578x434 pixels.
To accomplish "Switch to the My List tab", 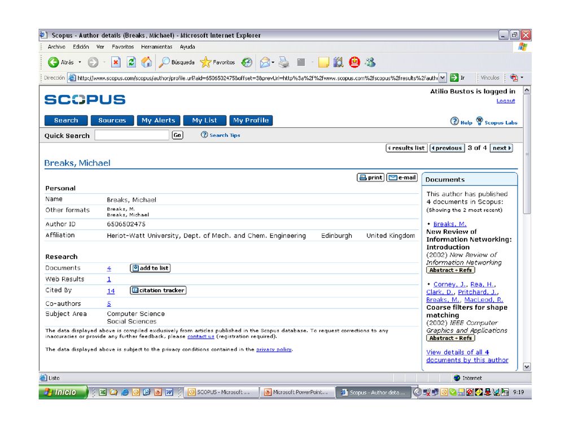I will tap(204, 120).
